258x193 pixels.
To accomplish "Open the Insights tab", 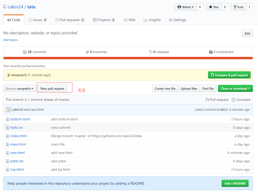I will tap(152, 20).
